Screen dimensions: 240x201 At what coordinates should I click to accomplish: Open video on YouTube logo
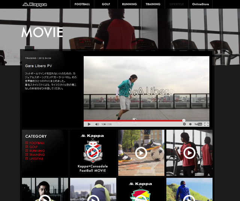click(x=198, y=124)
